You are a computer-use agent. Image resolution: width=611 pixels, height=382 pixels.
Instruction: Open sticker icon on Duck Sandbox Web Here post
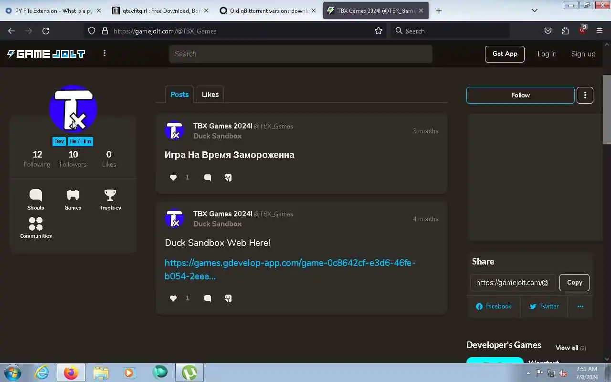click(x=228, y=298)
